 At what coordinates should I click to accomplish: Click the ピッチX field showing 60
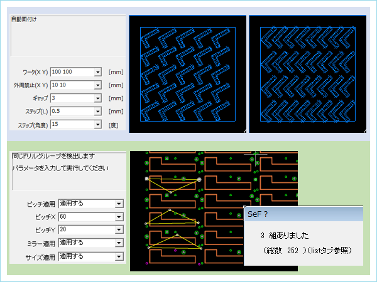(x=85, y=217)
